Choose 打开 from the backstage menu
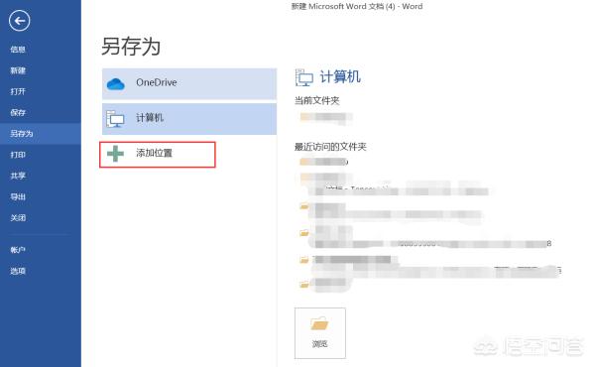Image resolution: width=595 pixels, height=367 pixels. click(18, 91)
